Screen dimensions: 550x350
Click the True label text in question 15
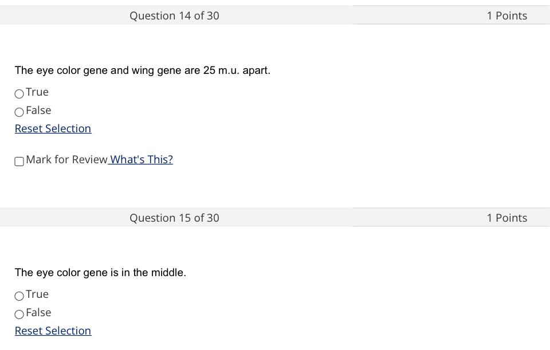coord(38,294)
